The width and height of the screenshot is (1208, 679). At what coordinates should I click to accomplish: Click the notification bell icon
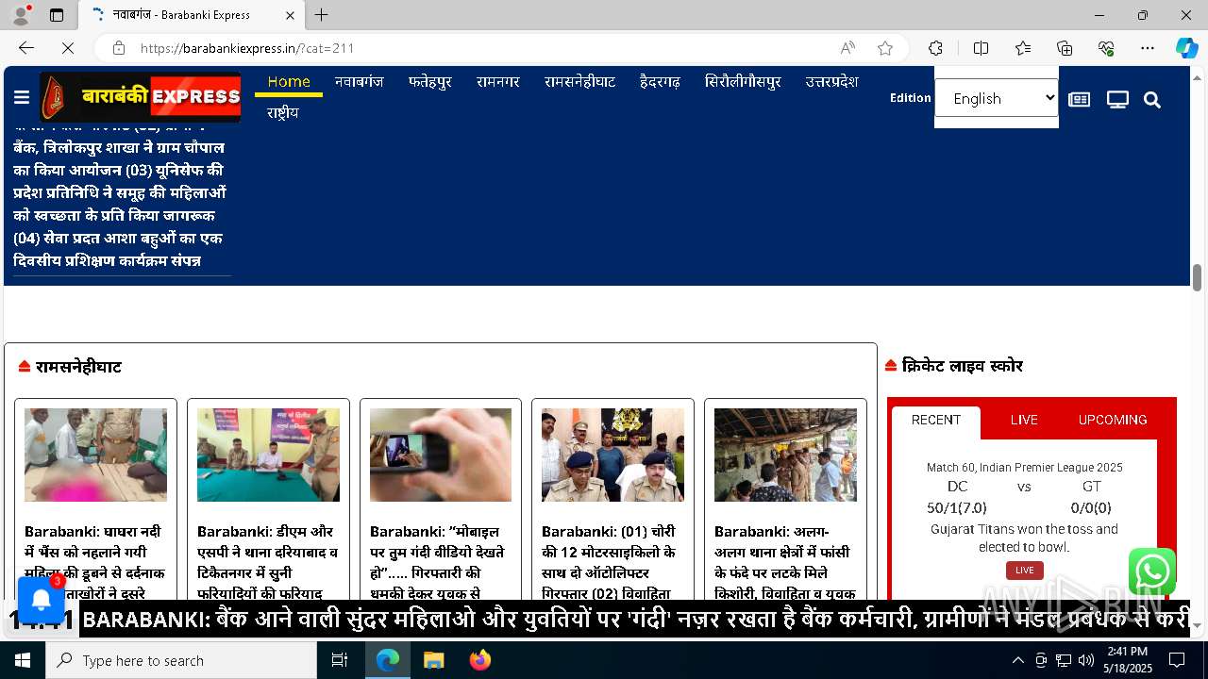42,600
